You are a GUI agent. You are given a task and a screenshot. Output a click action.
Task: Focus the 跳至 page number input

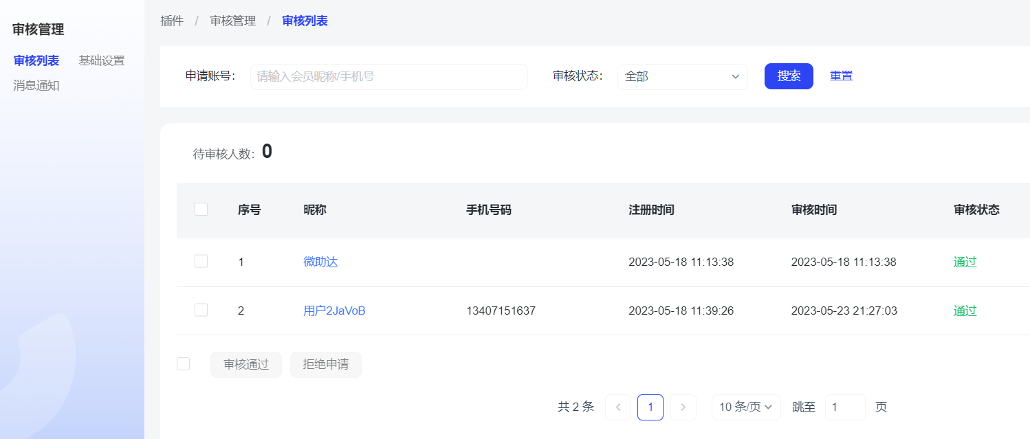[845, 407]
